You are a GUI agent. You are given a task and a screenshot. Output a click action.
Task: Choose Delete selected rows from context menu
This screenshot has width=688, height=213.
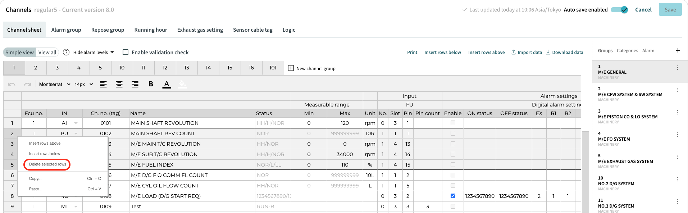[47, 164]
